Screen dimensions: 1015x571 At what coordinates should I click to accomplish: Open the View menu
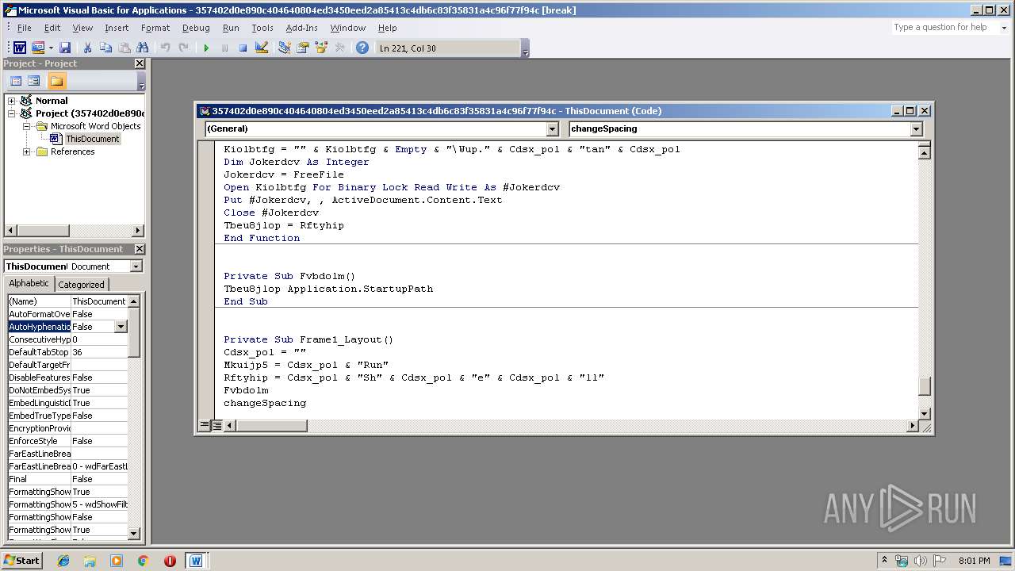click(82, 28)
